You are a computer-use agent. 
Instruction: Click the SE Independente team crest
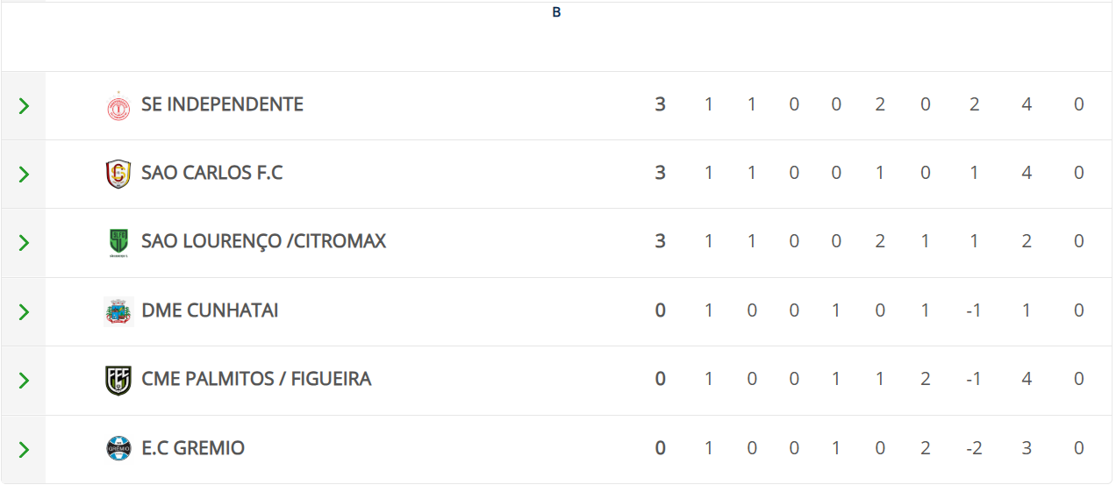coord(118,106)
